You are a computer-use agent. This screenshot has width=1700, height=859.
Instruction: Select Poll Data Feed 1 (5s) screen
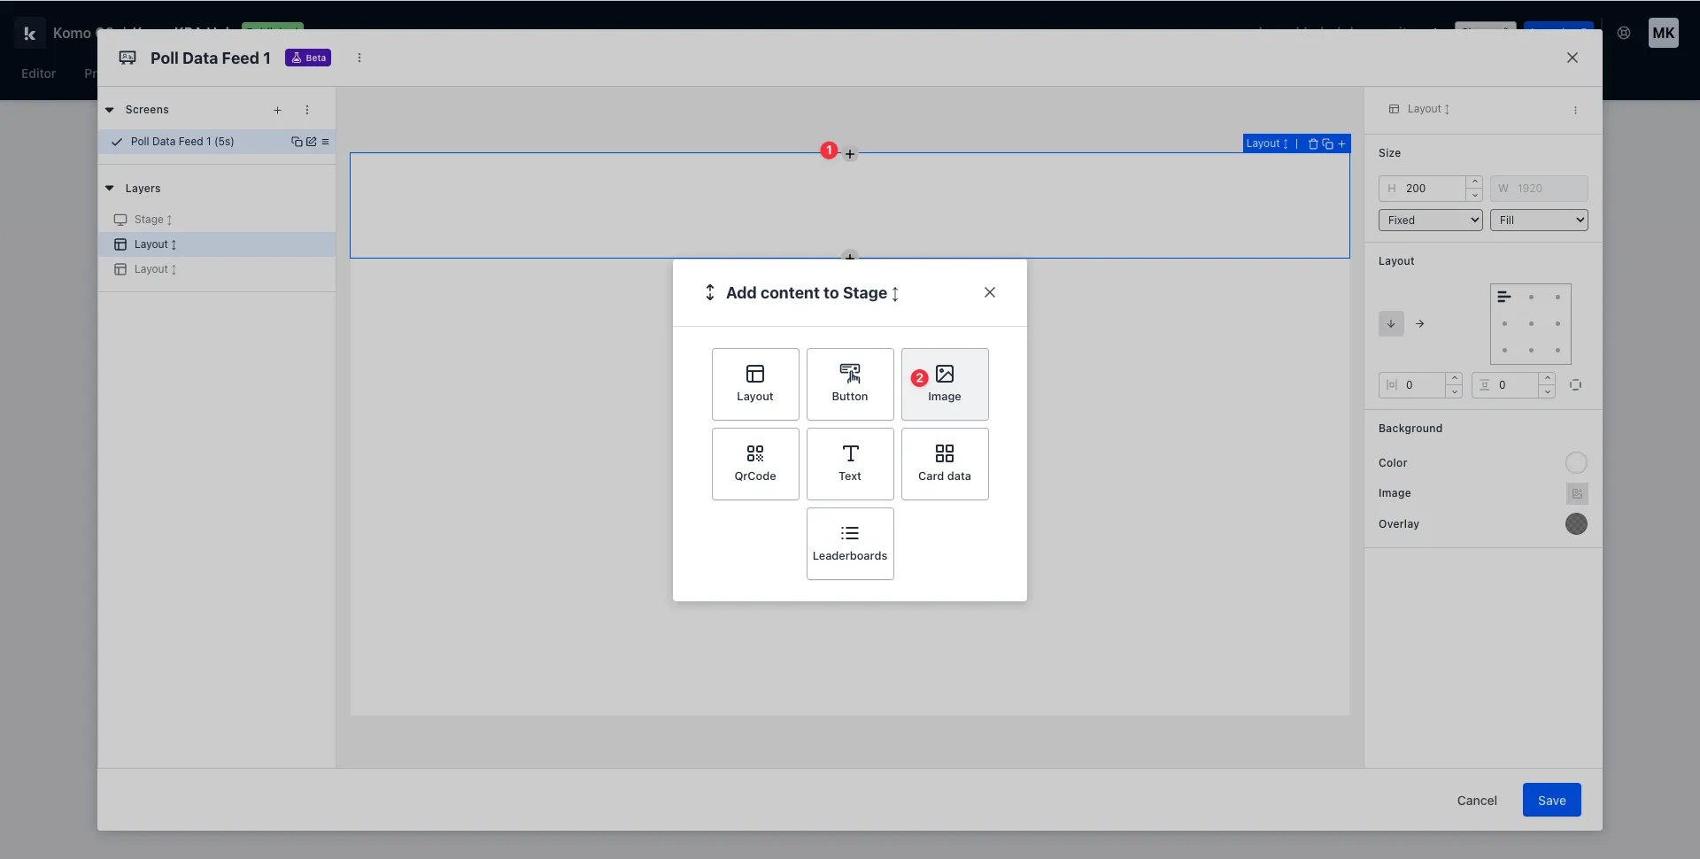click(x=182, y=142)
